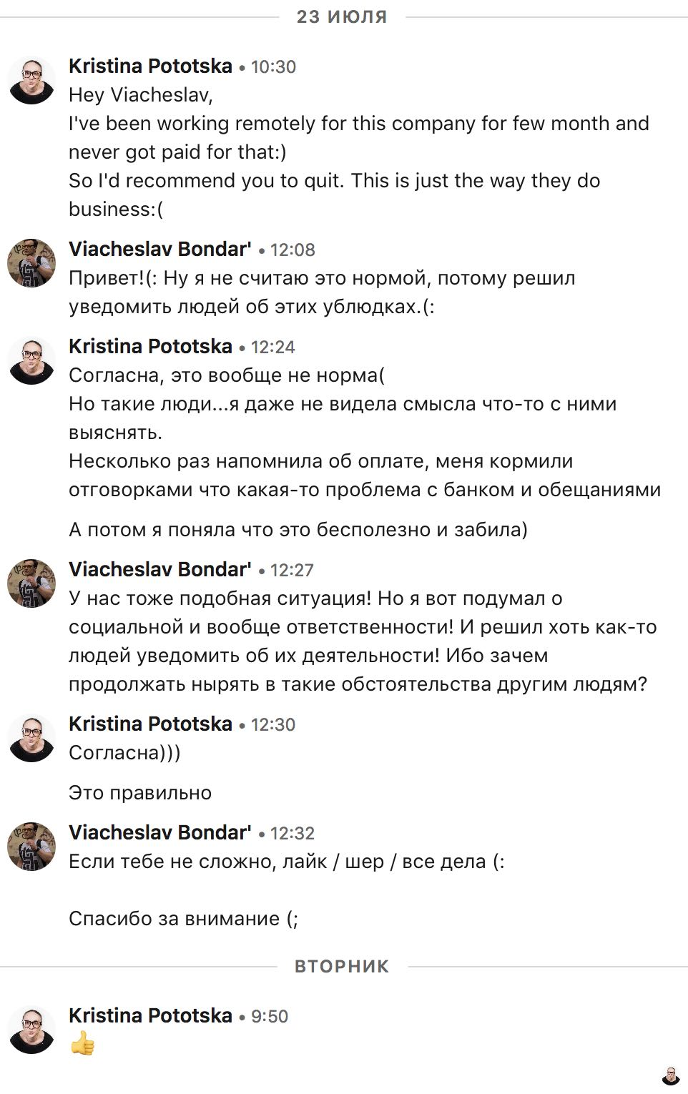Image resolution: width=688 pixels, height=1094 pixels.
Task: Click Kristina Pototska name at 9:50
Action: (150, 1015)
